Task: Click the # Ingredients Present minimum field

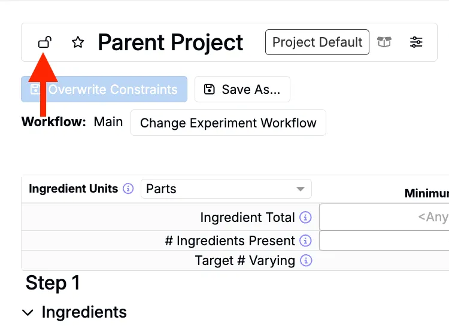Action: click(384, 241)
